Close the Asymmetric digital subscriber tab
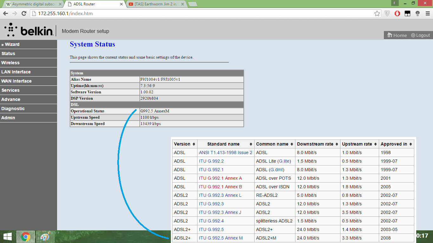 pos(60,4)
